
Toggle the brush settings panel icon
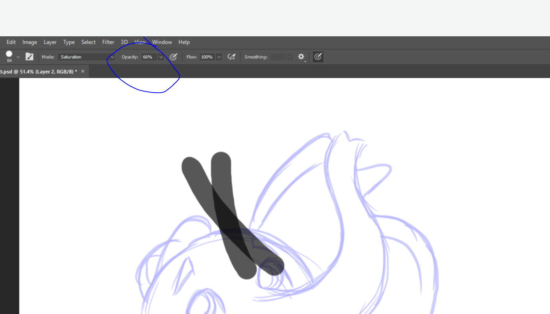(x=29, y=57)
